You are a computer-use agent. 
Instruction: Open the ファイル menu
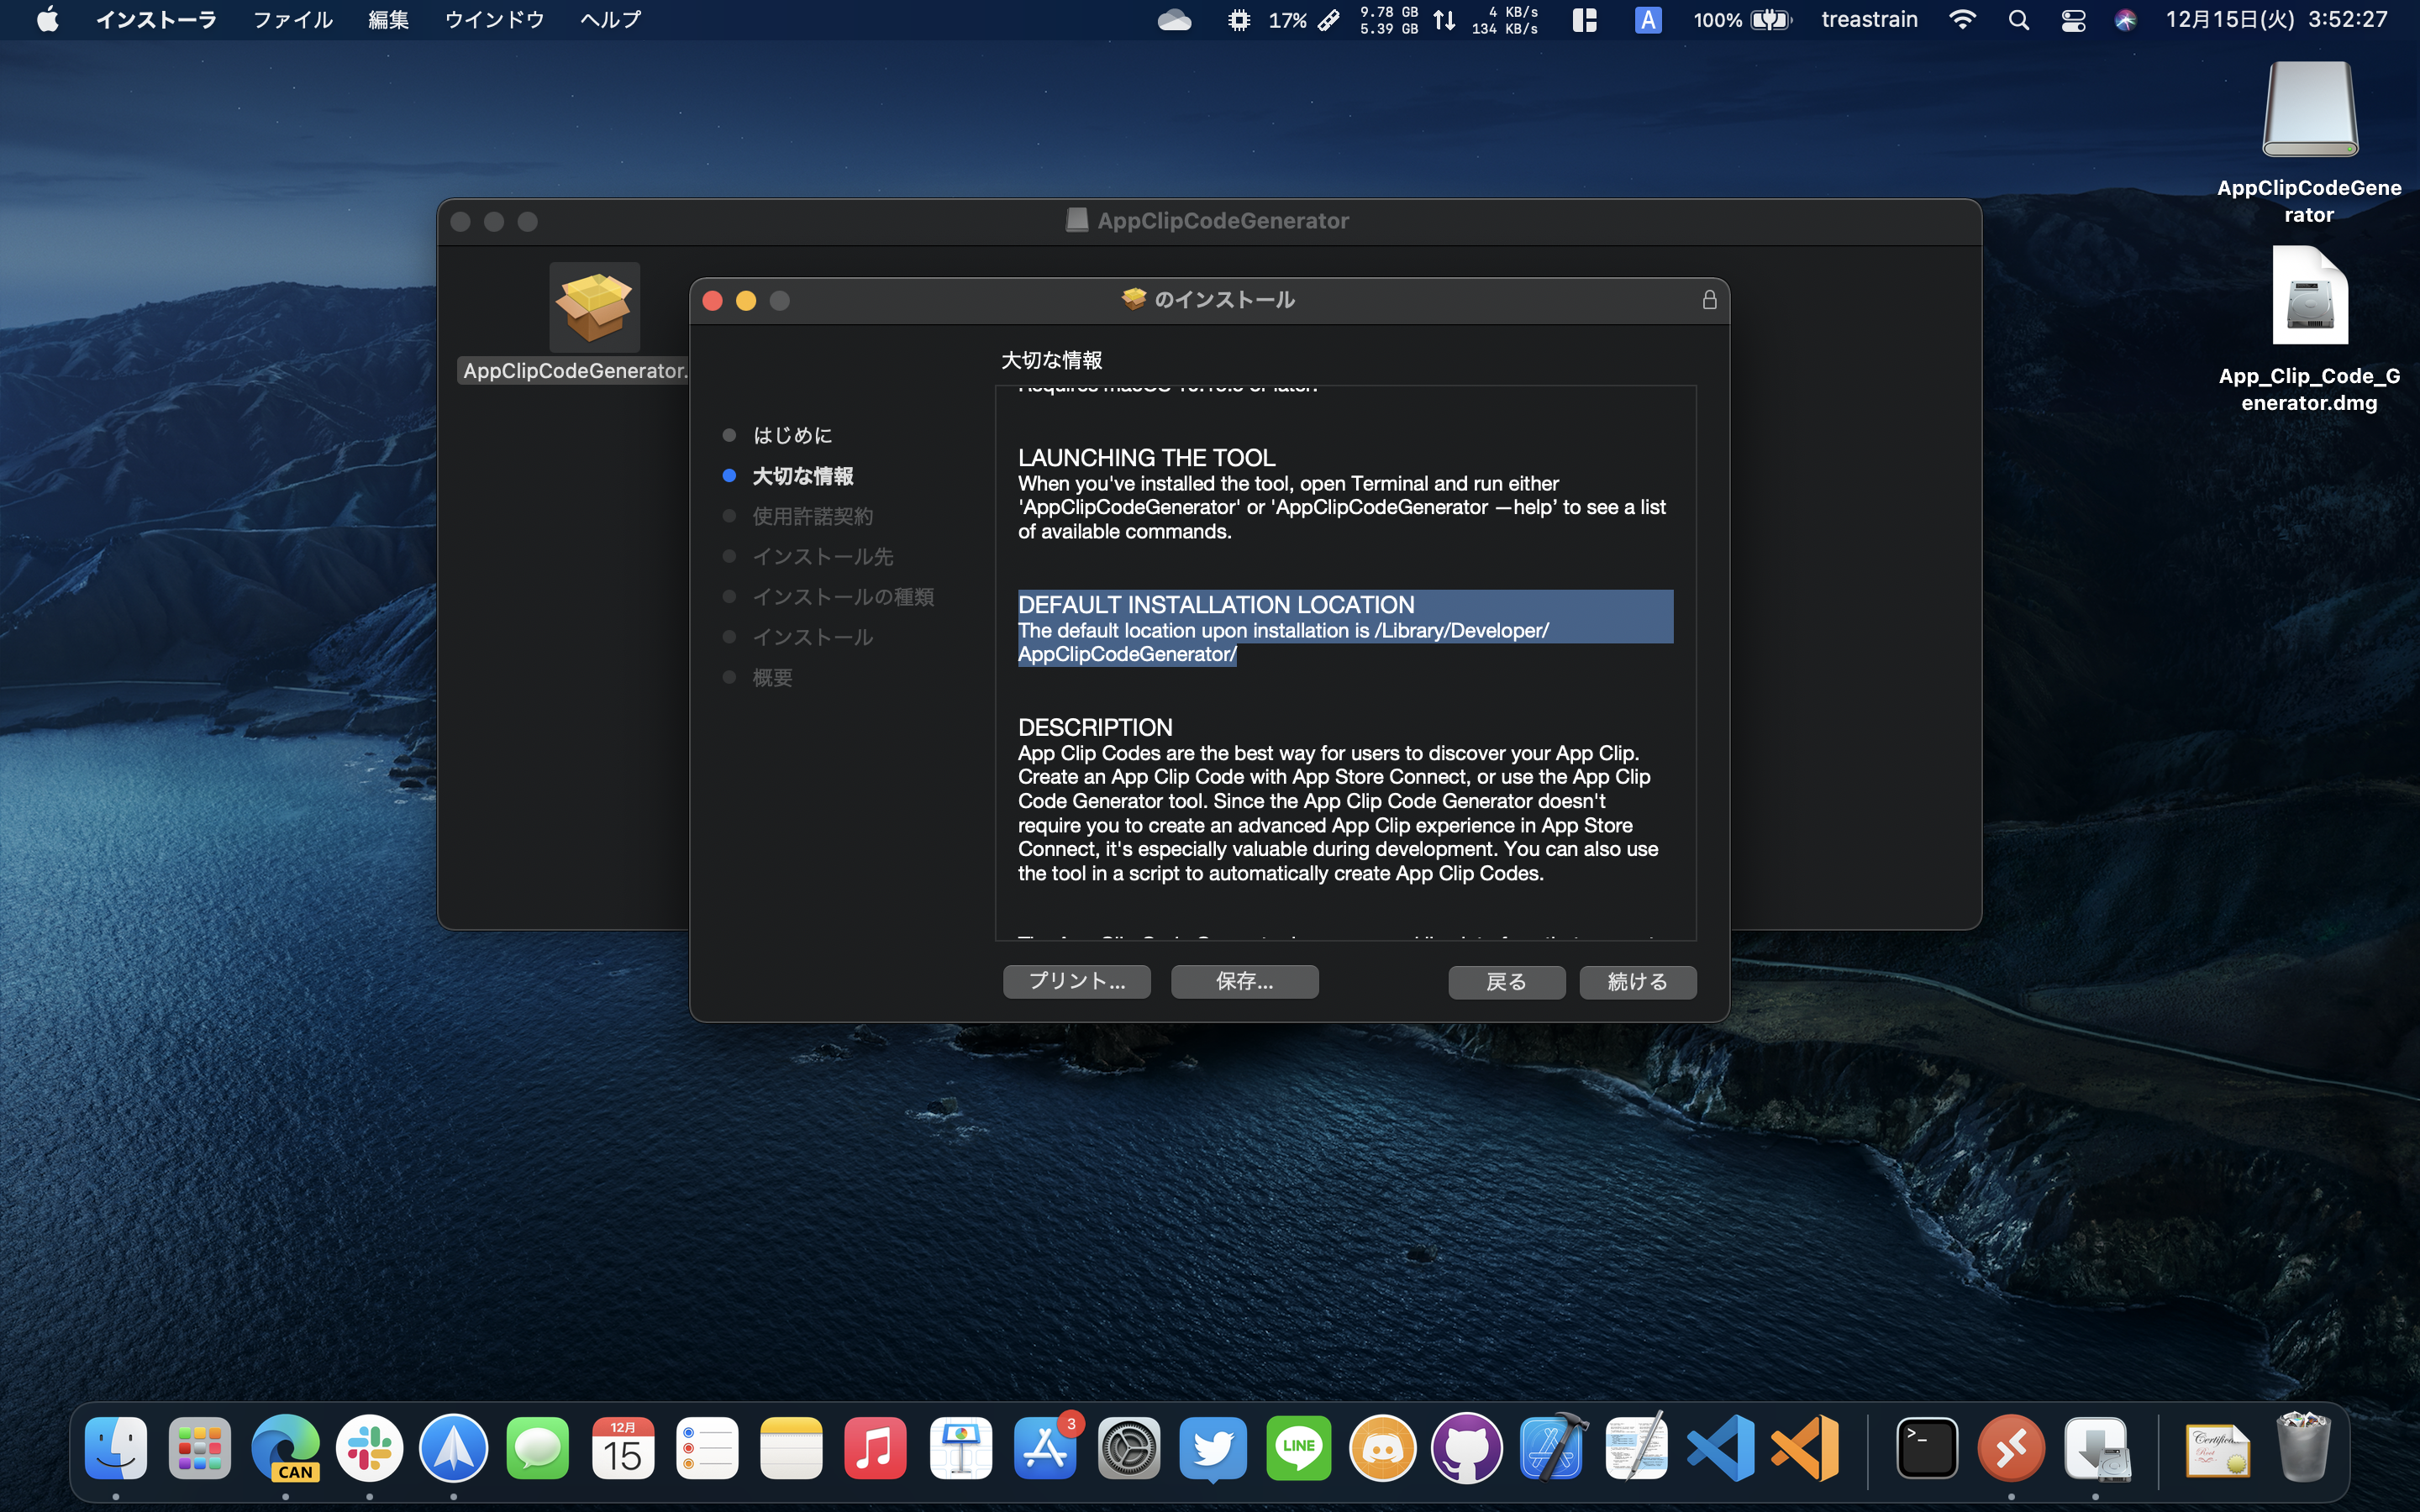(292, 20)
